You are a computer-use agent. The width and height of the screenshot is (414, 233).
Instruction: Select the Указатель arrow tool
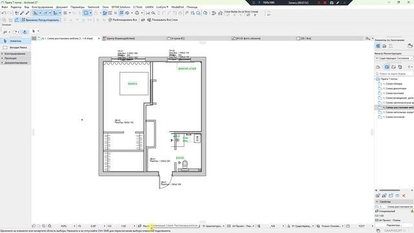point(16,41)
